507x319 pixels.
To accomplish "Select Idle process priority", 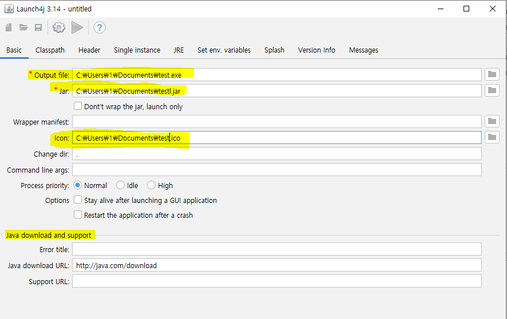I will click(120, 185).
